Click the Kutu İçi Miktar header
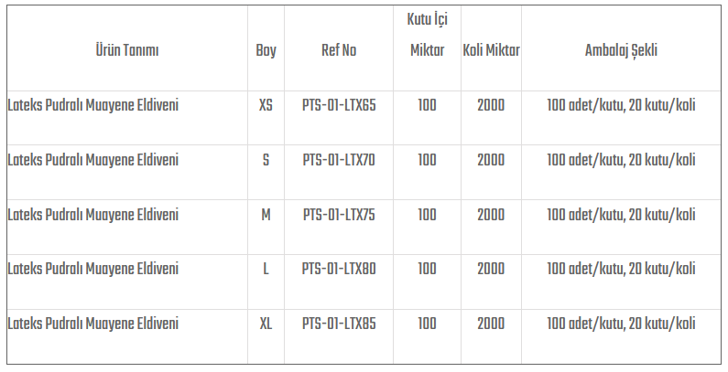Image resolution: width=728 pixels, height=372 pixels. [x=427, y=35]
